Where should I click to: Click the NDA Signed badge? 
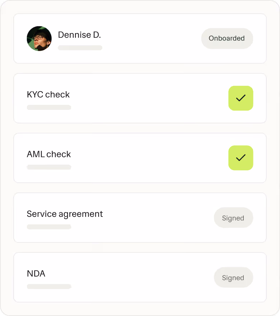pos(233,277)
